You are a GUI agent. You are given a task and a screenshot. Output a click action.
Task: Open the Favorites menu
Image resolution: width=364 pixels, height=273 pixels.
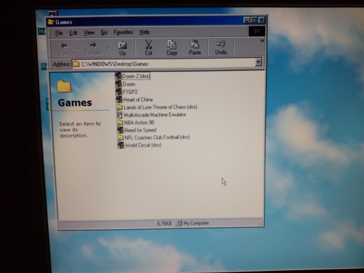pyautogui.click(x=123, y=32)
